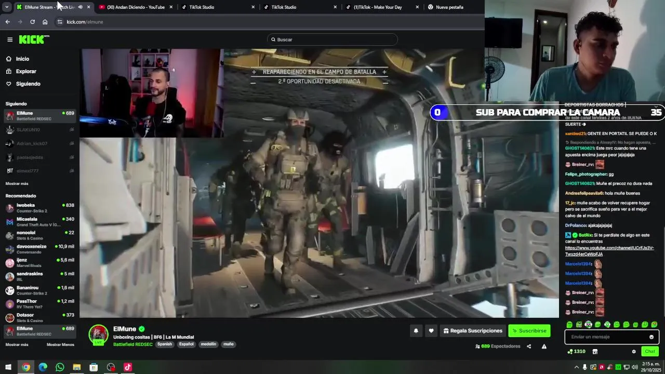Open recommended channel PassThor

(x=39, y=304)
